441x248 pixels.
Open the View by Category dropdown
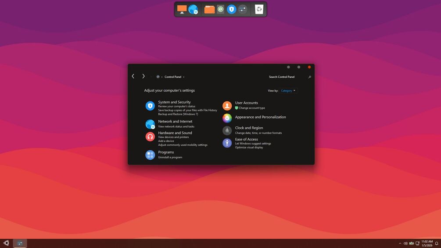coord(288,90)
